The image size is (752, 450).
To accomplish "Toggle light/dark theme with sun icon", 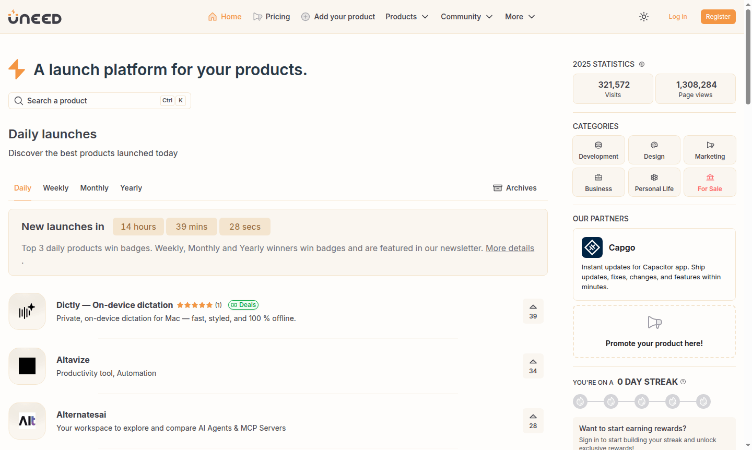I will tap(643, 16).
